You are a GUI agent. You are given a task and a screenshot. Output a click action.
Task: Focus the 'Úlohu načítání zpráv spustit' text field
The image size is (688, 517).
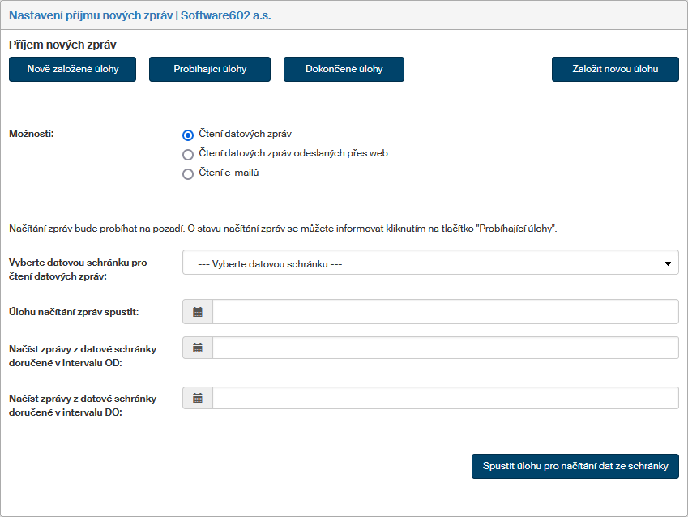(x=444, y=312)
